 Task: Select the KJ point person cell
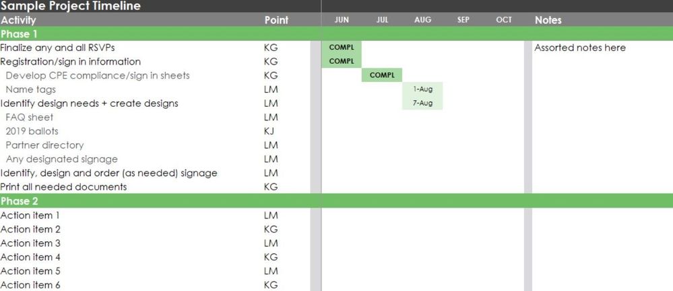269,131
